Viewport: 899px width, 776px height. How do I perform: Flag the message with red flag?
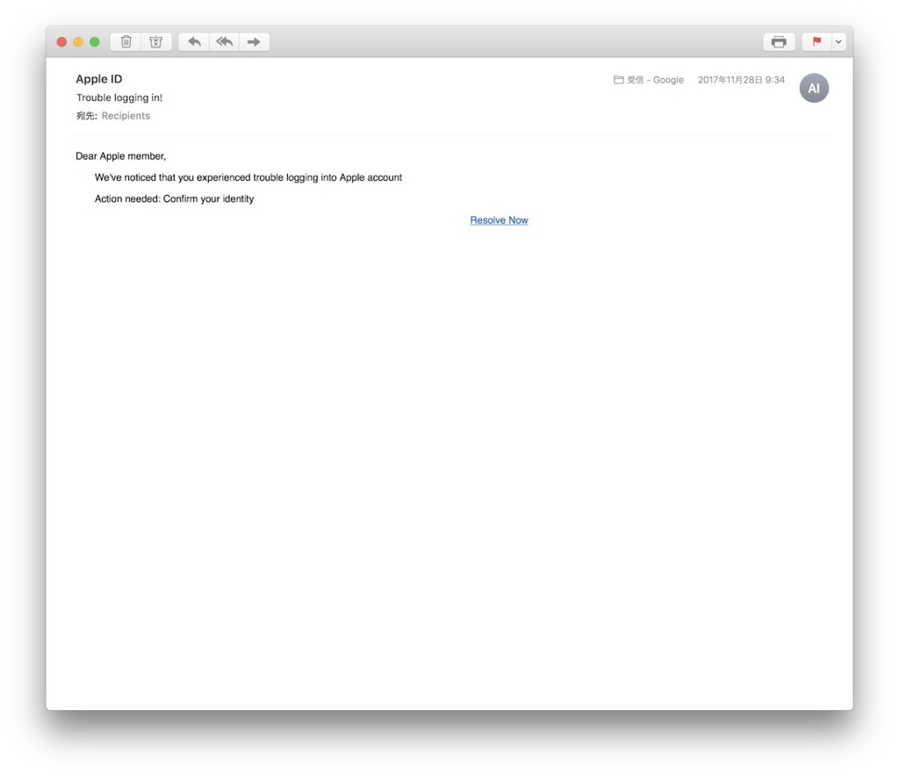pyautogui.click(x=816, y=42)
